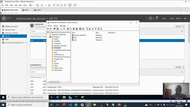
Task: Open Edge browser in the guest taskbar
Action: click(58, 97)
